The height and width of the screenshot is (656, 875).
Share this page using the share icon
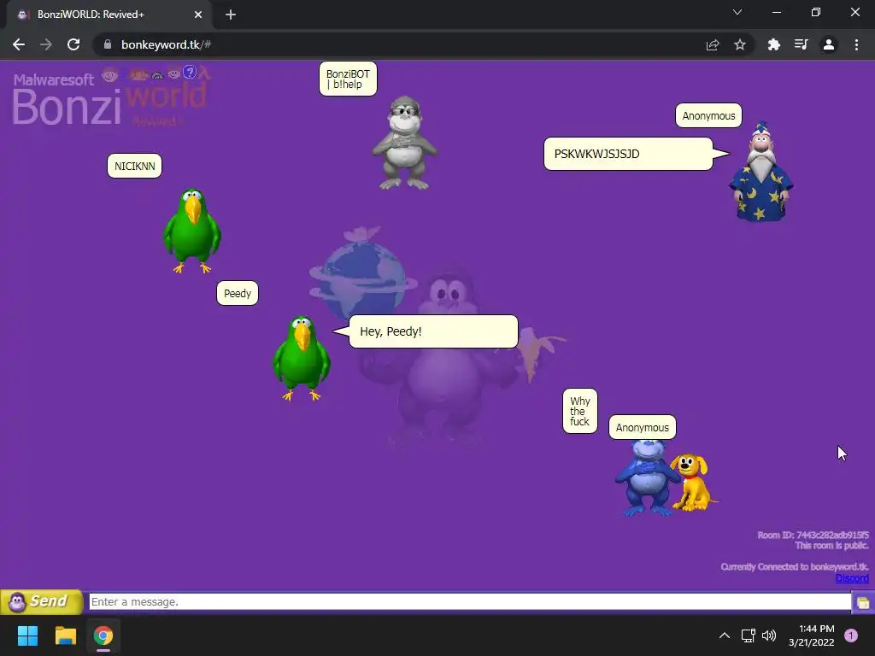(x=713, y=44)
